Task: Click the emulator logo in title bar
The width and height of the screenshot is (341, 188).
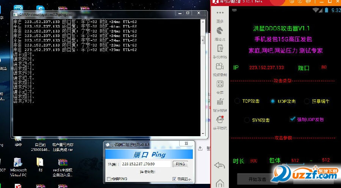Action: pyautogui.click(x=215, y=2)
